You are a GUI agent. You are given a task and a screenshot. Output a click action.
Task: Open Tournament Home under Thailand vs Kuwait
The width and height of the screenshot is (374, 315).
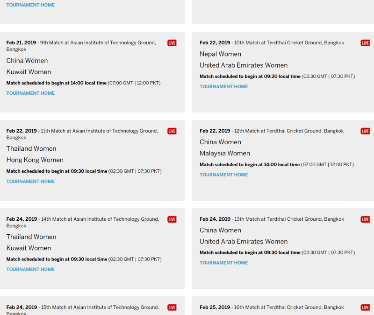point(30,270)
